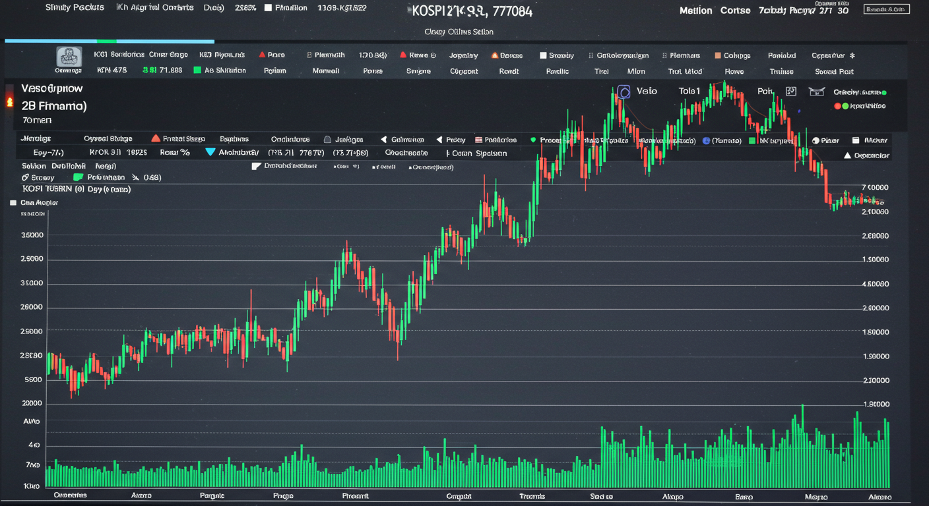This screenshot has width=929, height=506.
Task: Click the avatar icon in the header row
Action: coord(69,57)
